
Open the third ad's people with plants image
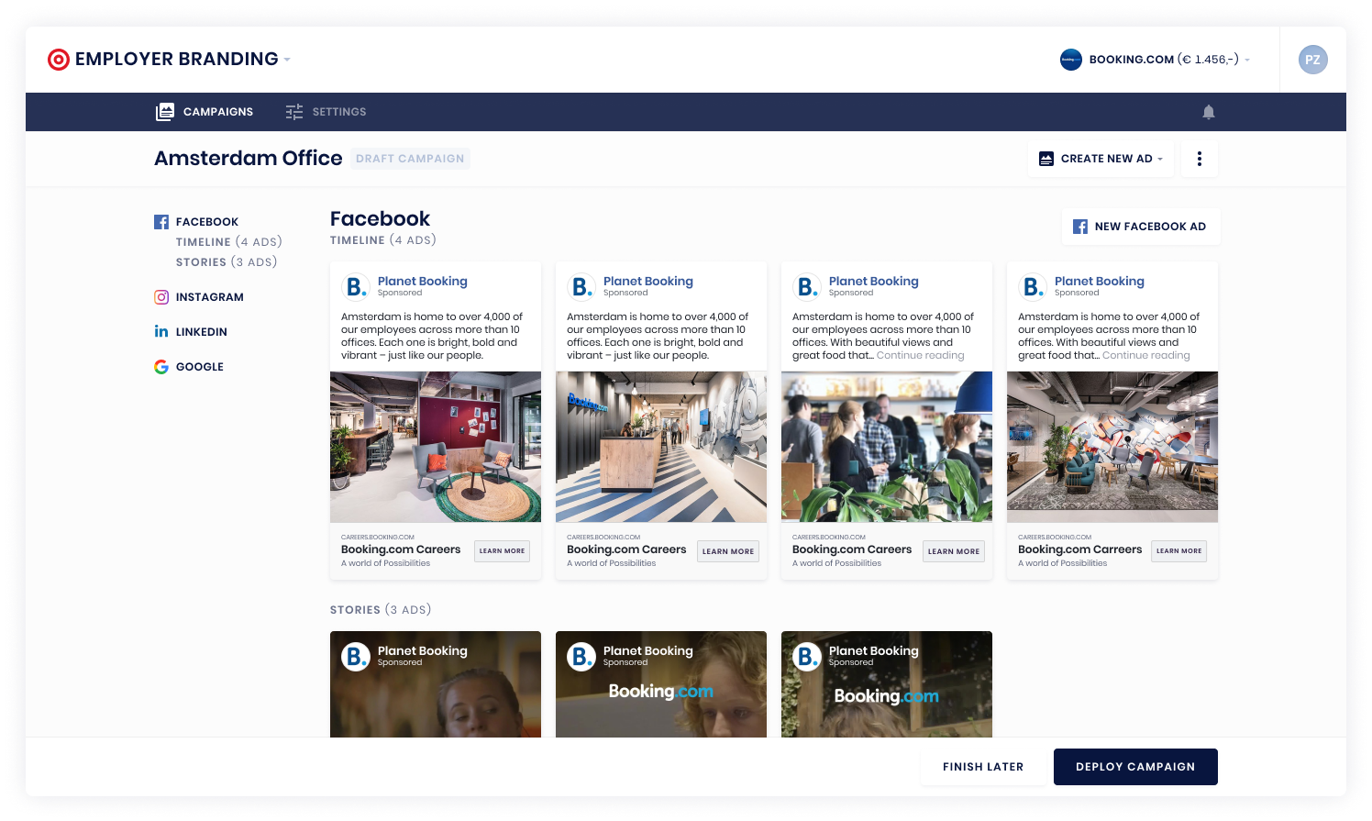pos(887,447)
